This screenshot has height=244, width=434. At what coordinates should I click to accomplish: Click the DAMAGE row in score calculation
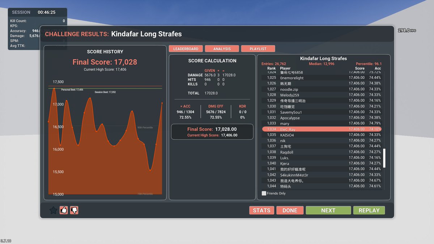[x=212, y=75]
